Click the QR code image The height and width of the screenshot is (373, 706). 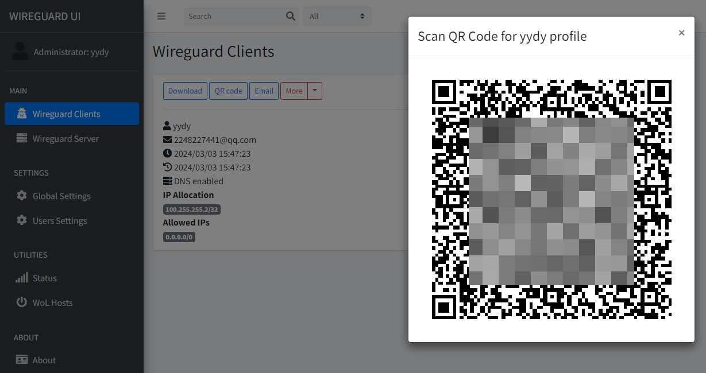tap(551, 199)
